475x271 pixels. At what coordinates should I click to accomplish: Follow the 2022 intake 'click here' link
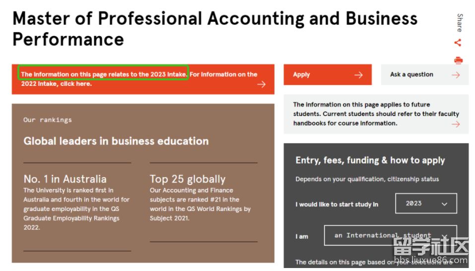[x=76, y=84]
